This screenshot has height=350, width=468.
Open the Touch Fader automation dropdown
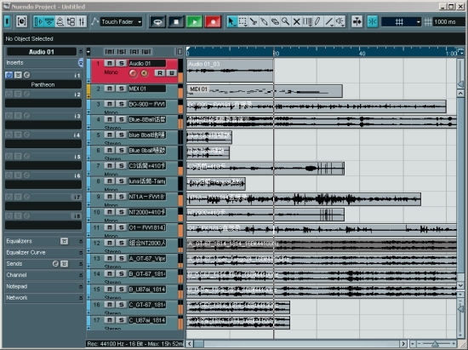click(121, 22)
